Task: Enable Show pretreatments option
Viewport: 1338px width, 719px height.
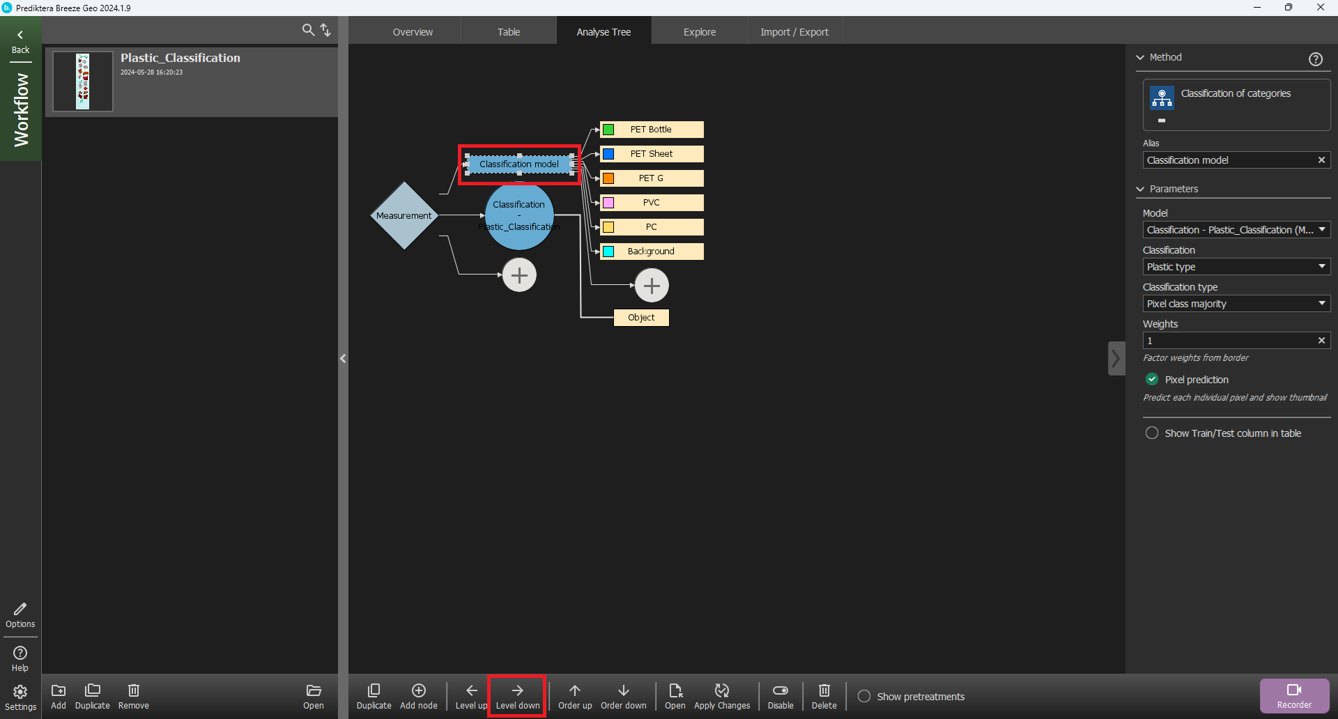Action: tap(864, 696)
